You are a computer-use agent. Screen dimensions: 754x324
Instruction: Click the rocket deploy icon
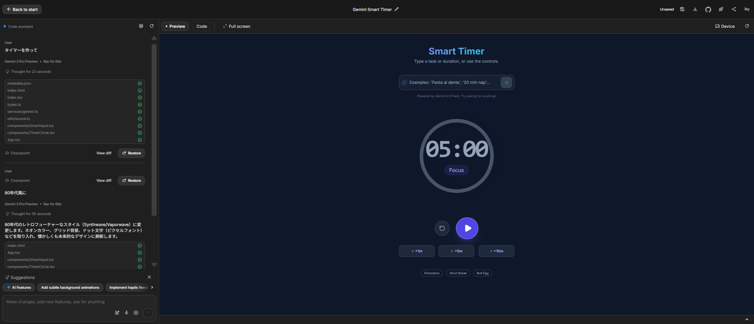pos(721,9)
